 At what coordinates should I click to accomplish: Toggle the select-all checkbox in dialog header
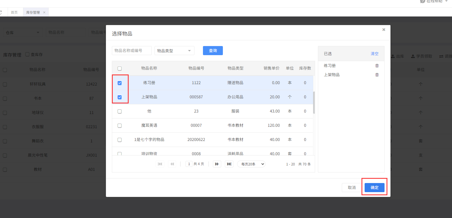tap(120, 68)
